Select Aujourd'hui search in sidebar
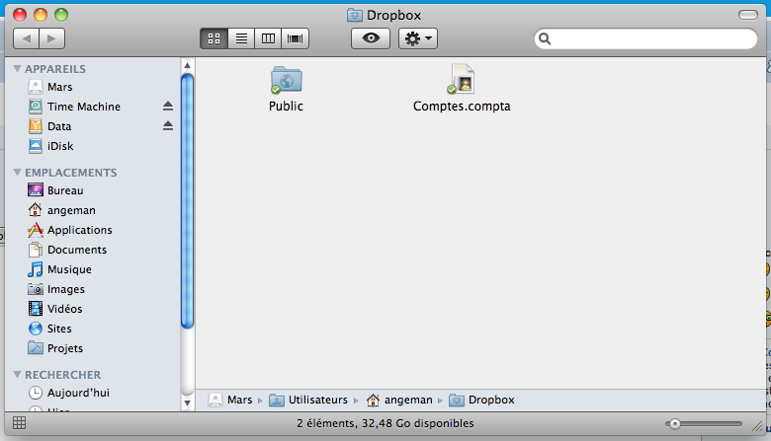Image resolution: width=771 pixels, height=441 pixels. pos(69,393)
